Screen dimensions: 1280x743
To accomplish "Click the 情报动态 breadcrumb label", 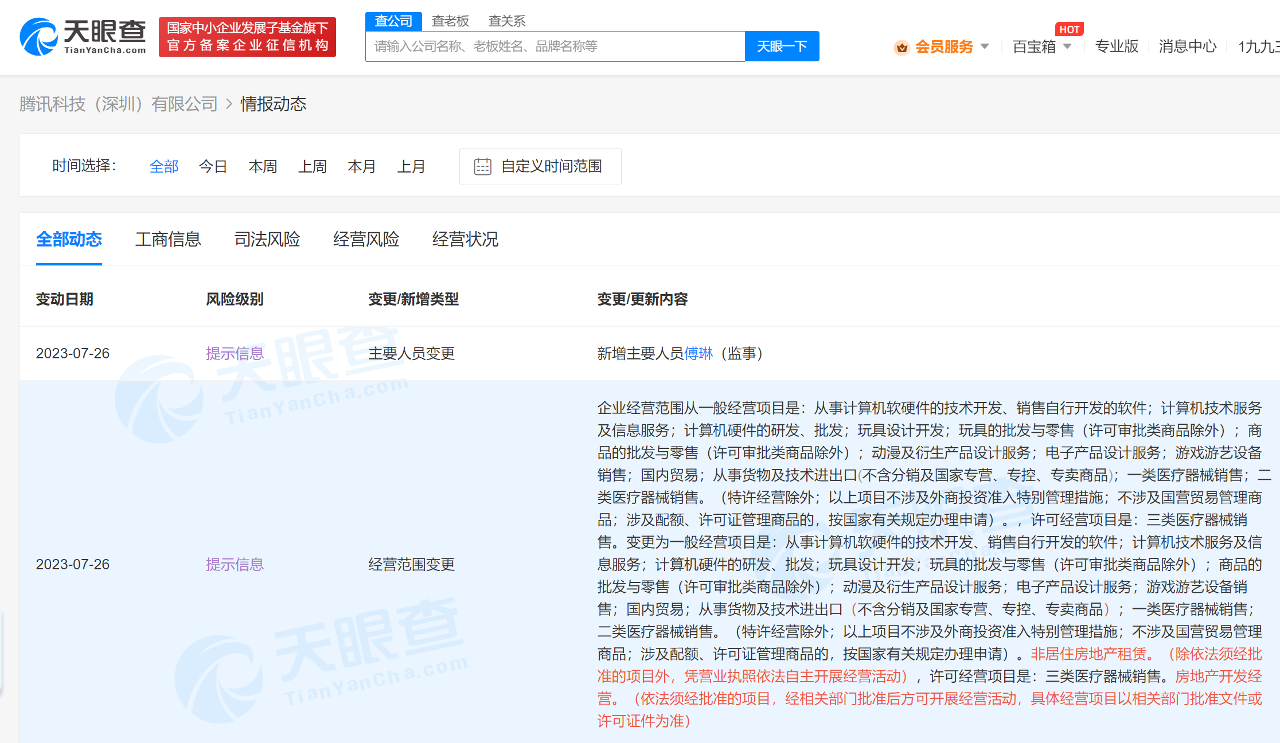I will coord(274,104).
